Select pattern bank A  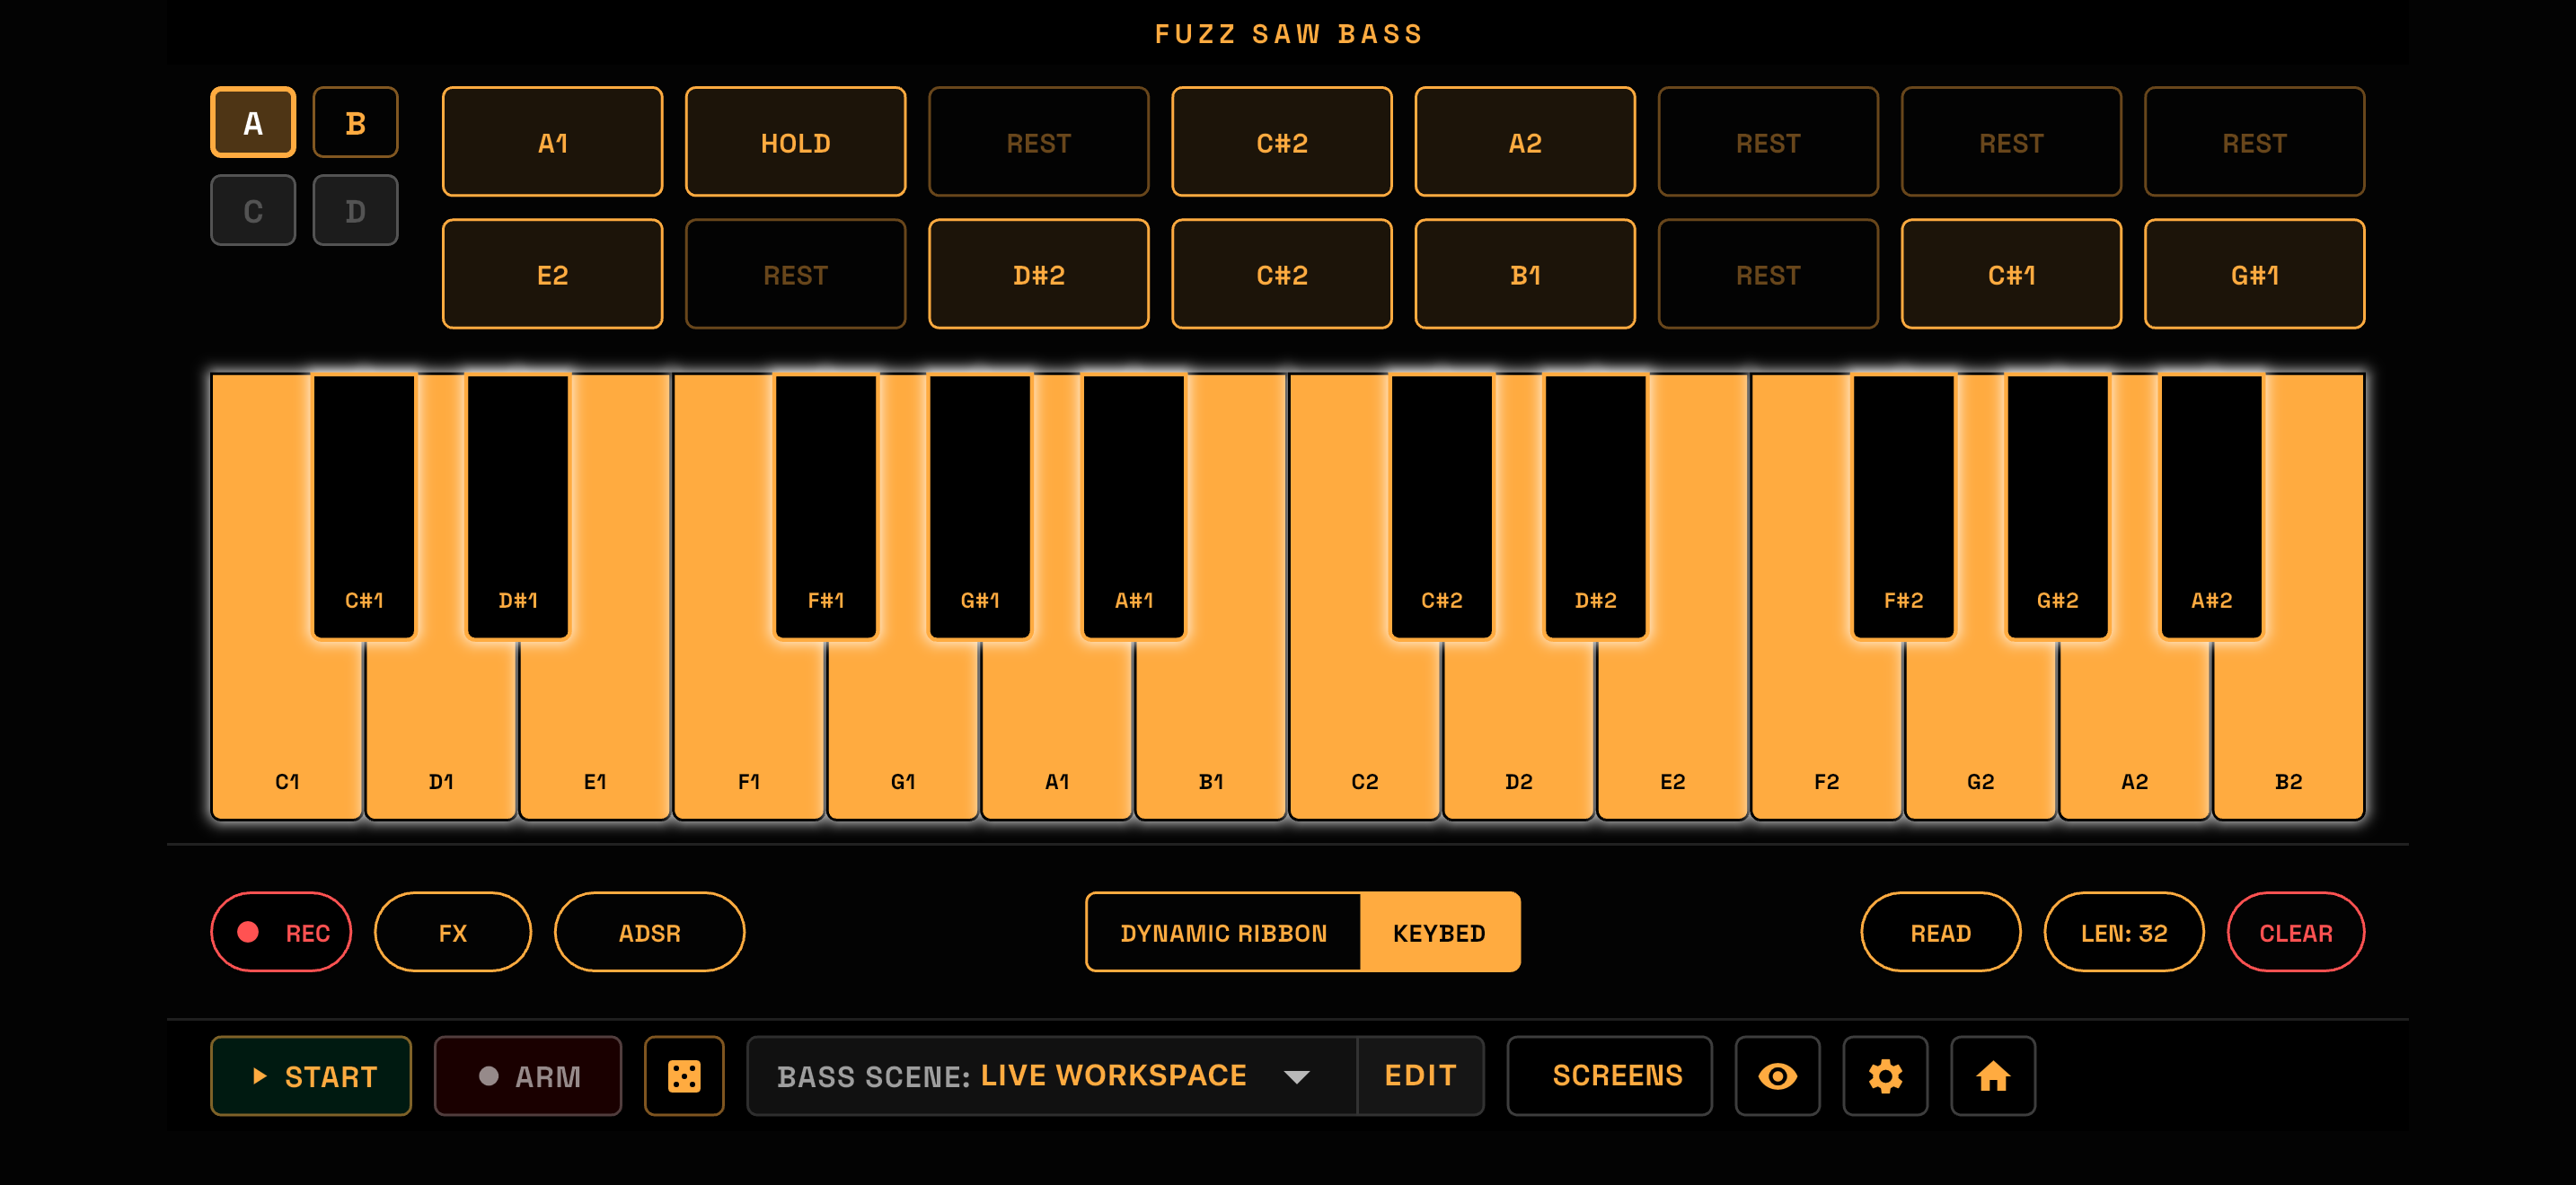253,122
